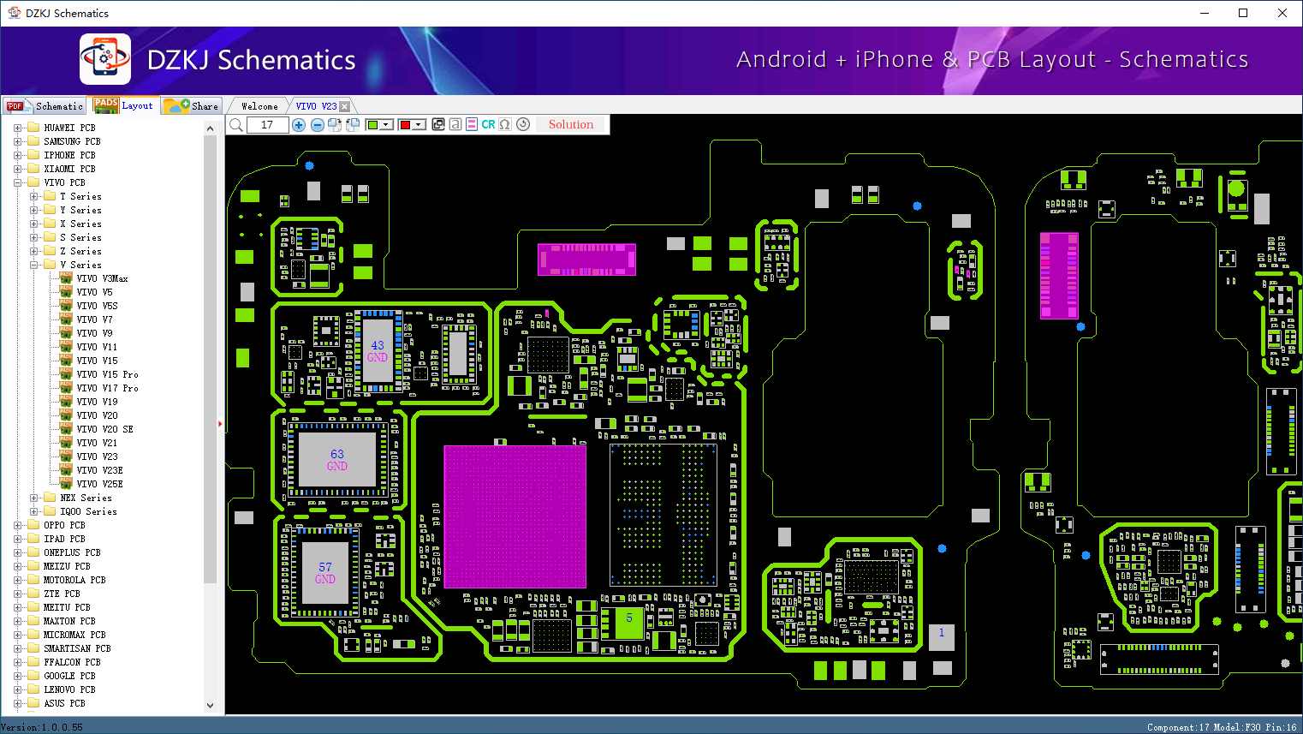The width and height of the screenshot is (1303, 734).
Task: Click the zoom value input field
Action: coord(267,125)
